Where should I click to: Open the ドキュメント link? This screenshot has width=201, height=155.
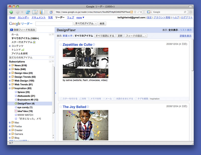(39, 18)
